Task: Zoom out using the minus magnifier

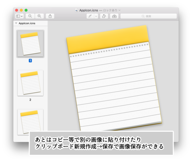Action: click(x=30, y=16)
